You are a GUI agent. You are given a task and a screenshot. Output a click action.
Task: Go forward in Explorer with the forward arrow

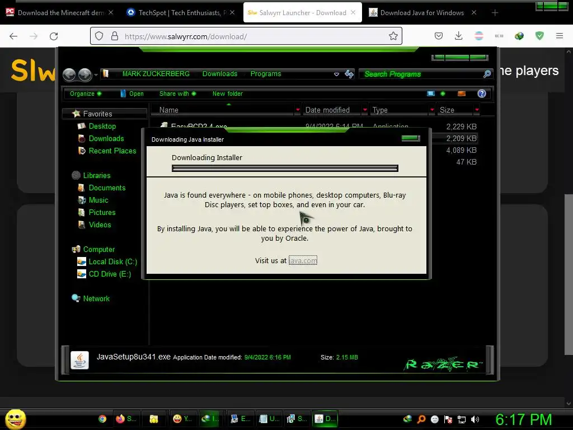point(85,74)
